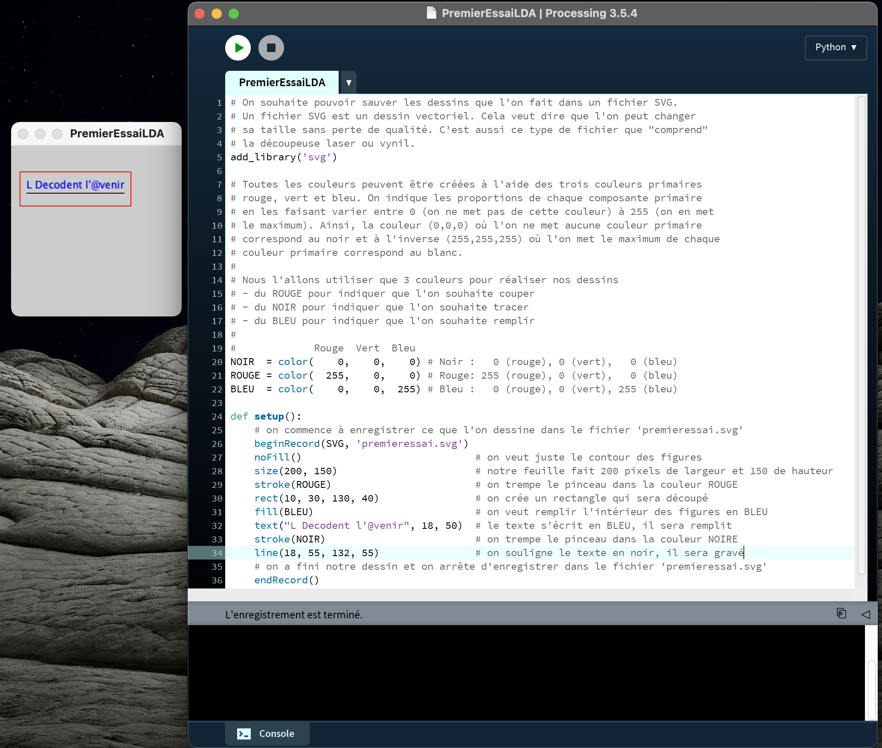Screen dimensions: 882x748
Task: Click the copy console output icon
Action: point(841,614)
